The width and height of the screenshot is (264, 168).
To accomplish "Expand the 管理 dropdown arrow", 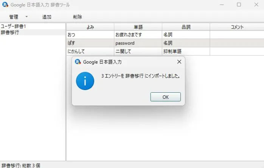I will tap(26, 17).
